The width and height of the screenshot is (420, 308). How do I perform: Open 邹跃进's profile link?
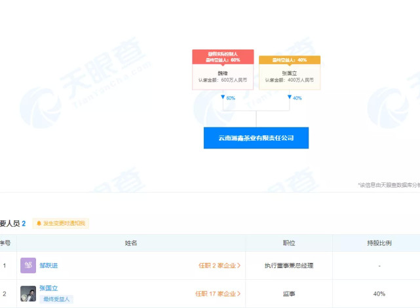click(x=48, y=265)
